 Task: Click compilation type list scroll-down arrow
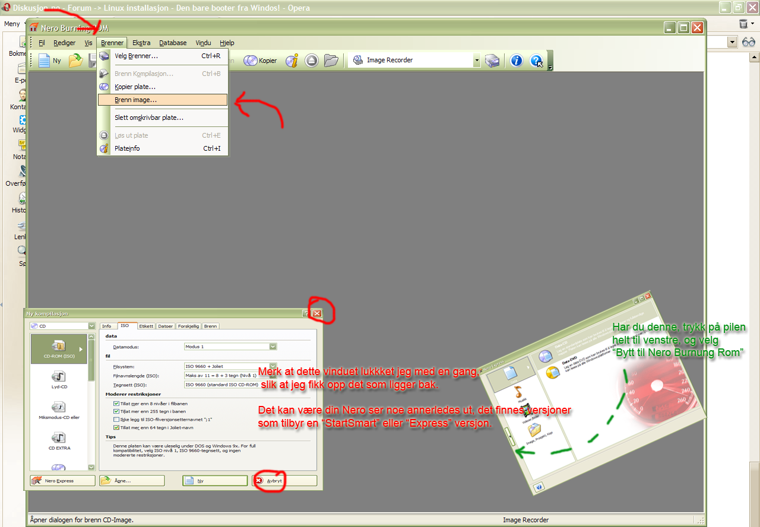[91, 468]
